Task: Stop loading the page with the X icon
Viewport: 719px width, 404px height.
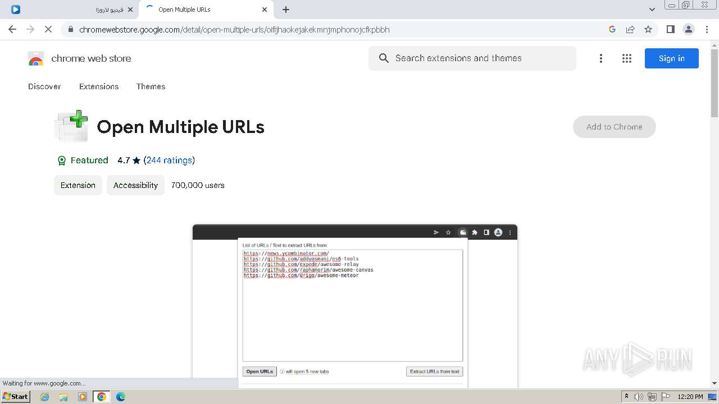Action: [48, 29]
